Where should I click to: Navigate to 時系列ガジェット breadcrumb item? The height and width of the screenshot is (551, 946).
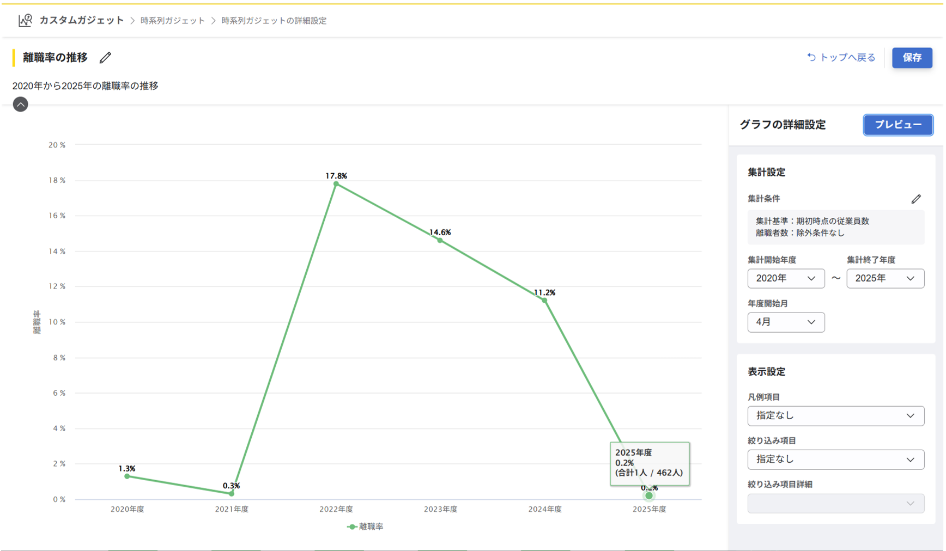click(x=173, y=21)
